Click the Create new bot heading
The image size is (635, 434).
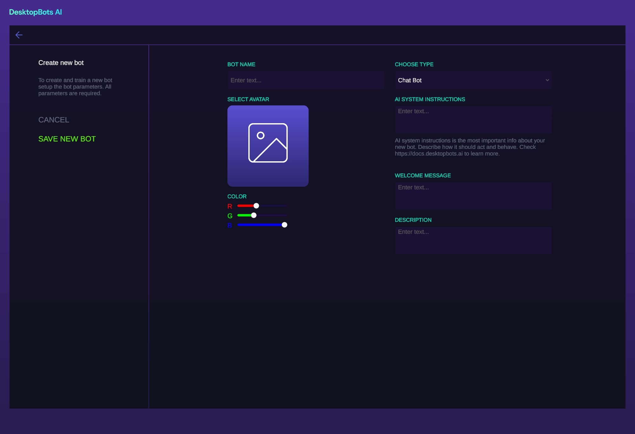coord(61,63)
